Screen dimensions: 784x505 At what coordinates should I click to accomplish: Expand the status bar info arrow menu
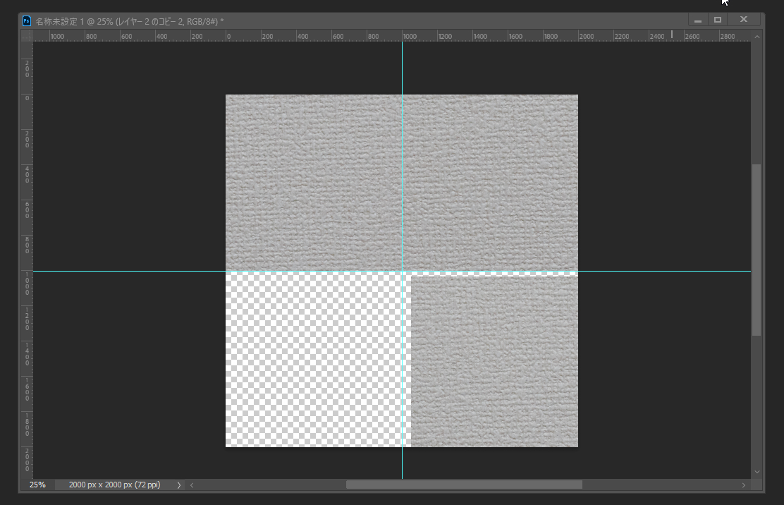pyautogui.click(x=178, y=485)
